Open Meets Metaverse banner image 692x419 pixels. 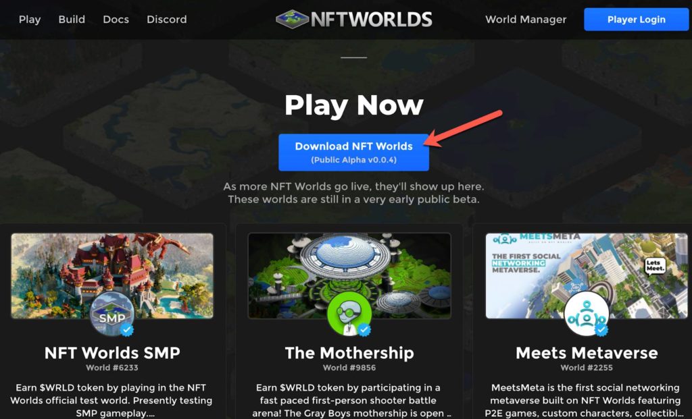[x=587, y=275]
